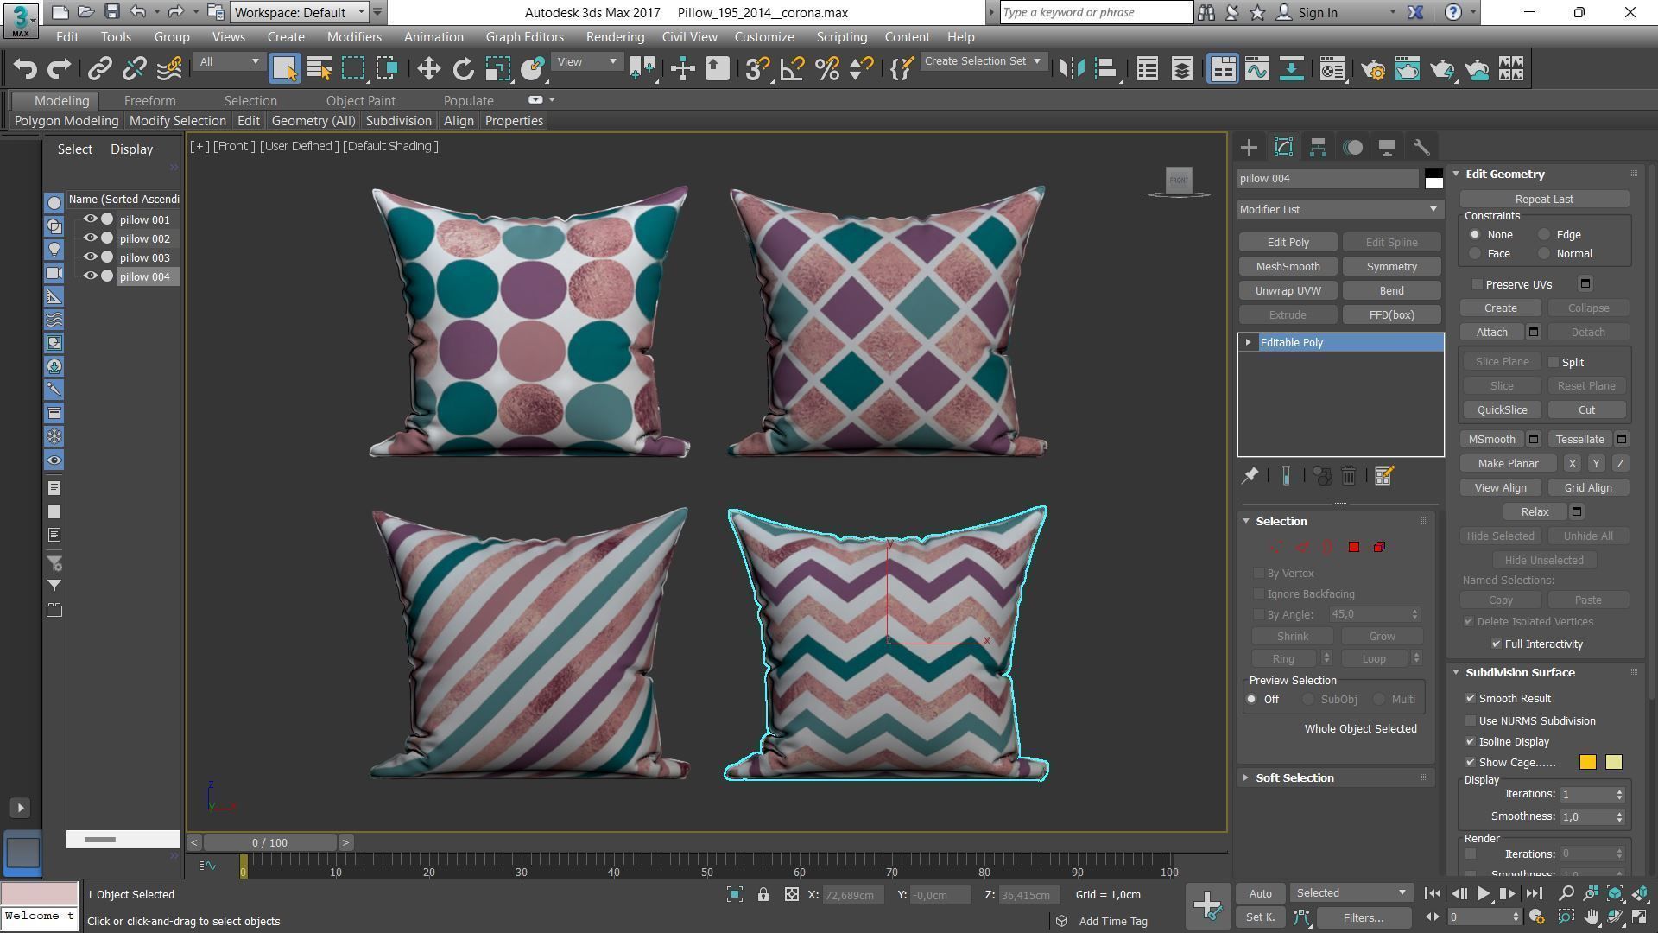Image resolution: width=1658 pixels, height=933 pixels.
Task: Toggle Full Interactivity checkbox
Action: click(1497, 644)
